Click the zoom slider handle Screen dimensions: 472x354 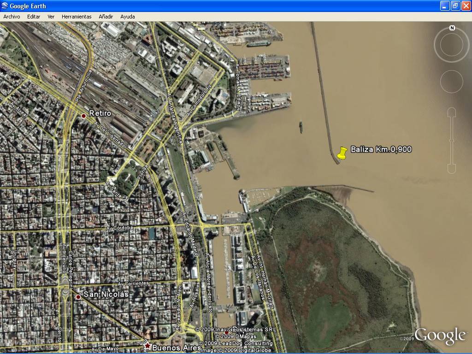click(x=452, y=141)
